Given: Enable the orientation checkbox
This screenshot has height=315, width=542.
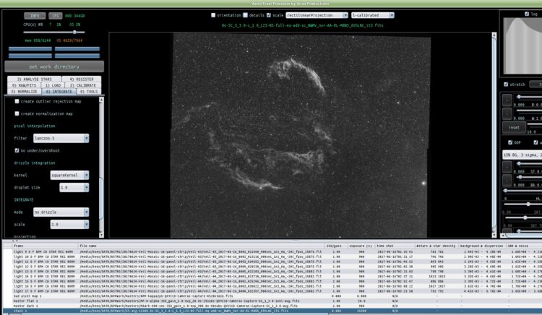Looking at the screenshot, I should click(213, 15).
